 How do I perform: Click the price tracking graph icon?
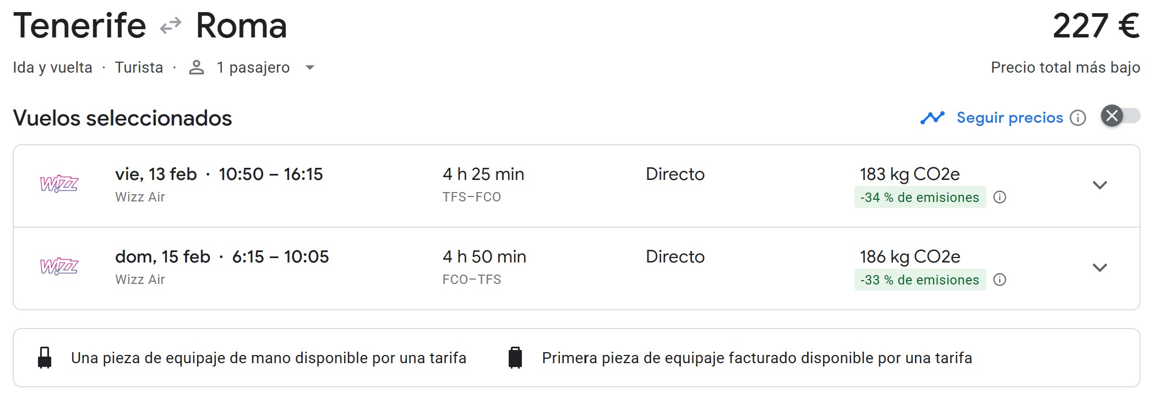click(932, 118)
